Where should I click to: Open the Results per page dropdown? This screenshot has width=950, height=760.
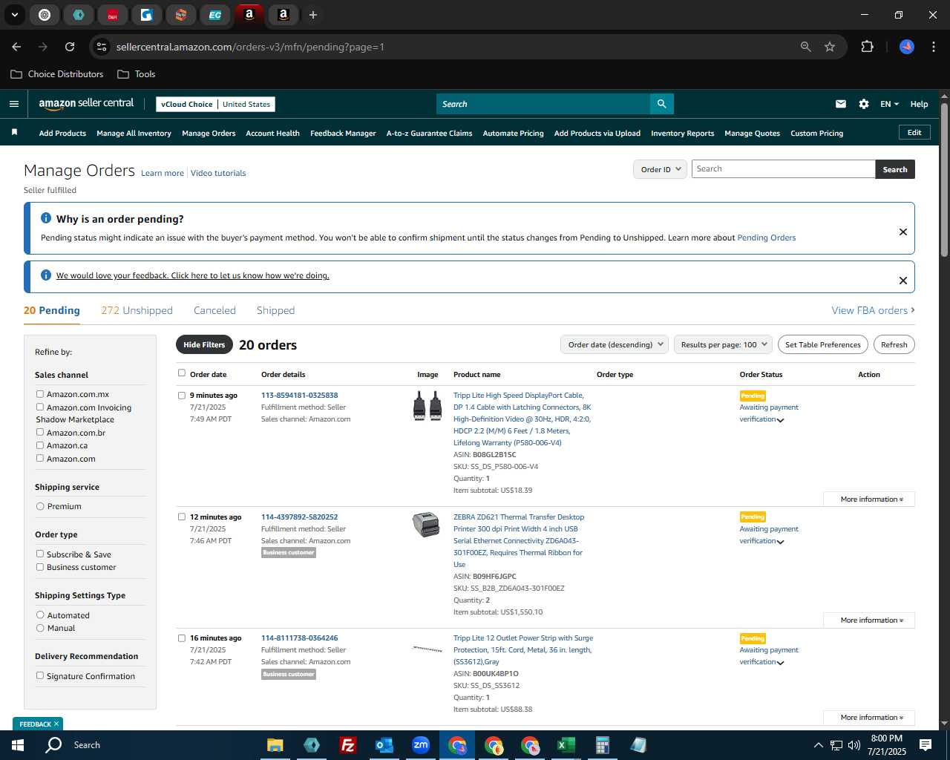tap(724, 344)
